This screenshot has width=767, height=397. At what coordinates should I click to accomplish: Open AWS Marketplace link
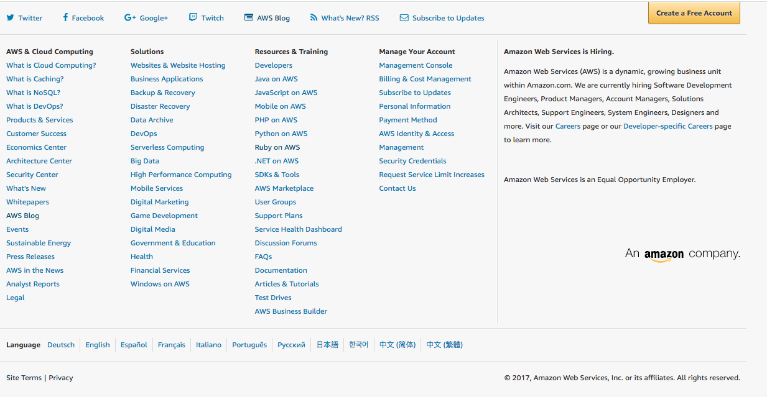point(284,188)
